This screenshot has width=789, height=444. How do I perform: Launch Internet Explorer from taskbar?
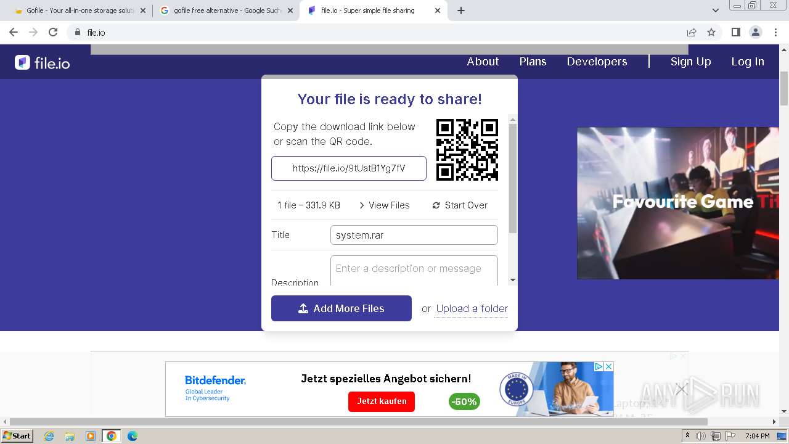pos(49,436)
